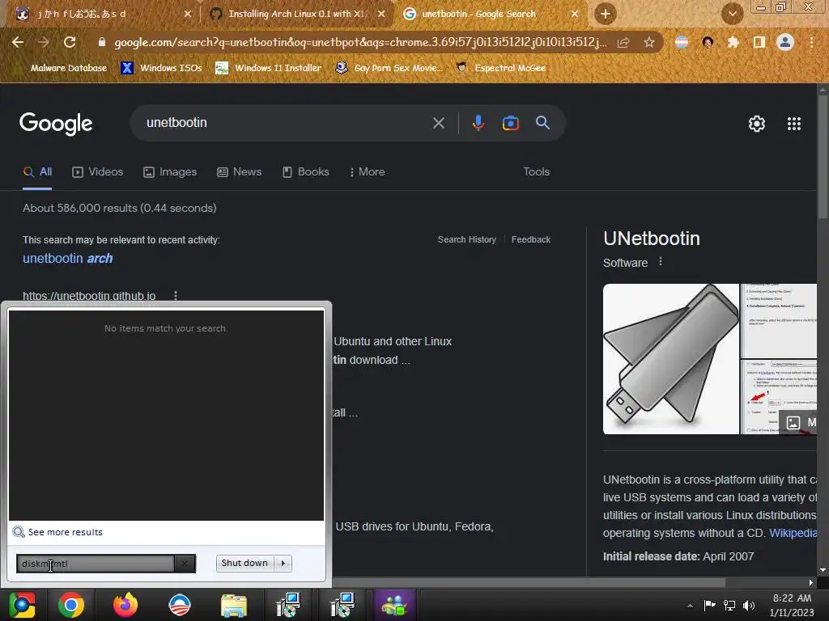
Task: Clear the Start menu search field
Action: click(185, 564)
